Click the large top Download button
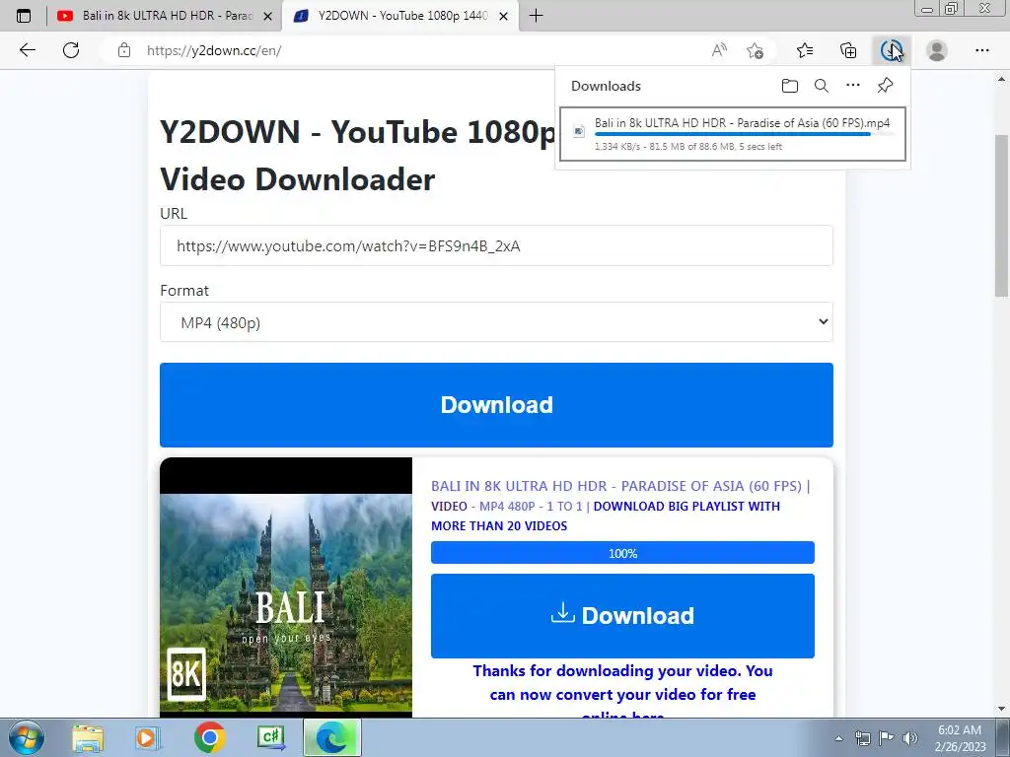 click(496, 405)
